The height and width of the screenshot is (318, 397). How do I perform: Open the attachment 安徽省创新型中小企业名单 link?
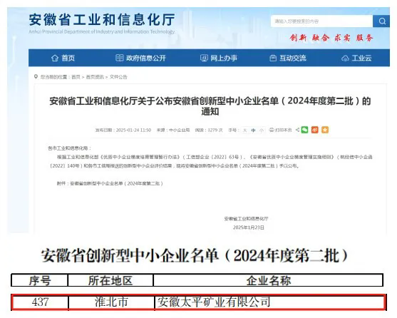click(x=116, y=183)
